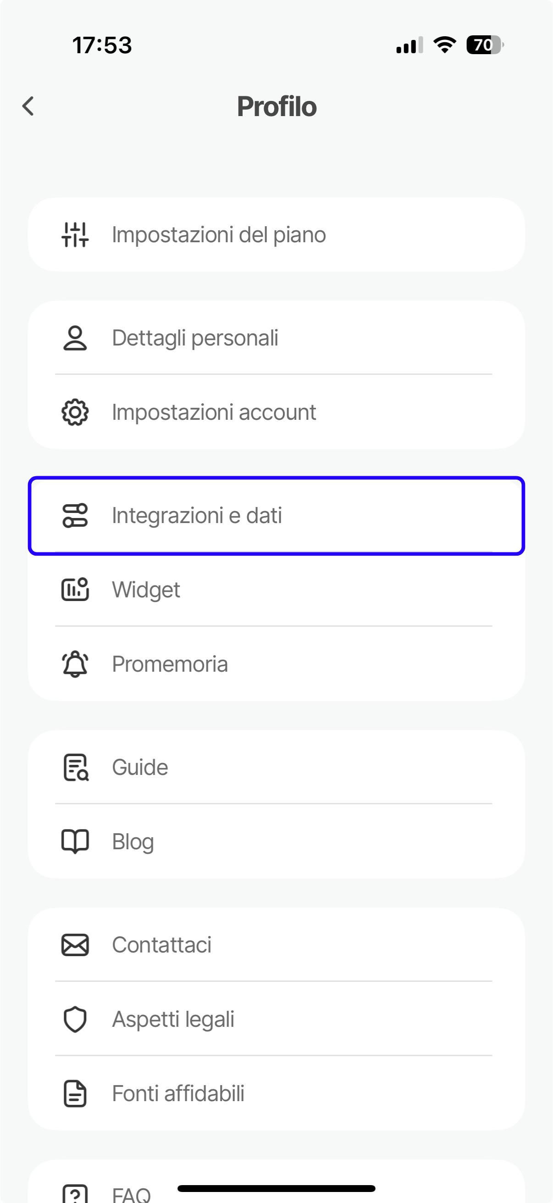Tap the Widget chart icon
Screen dimensions: 553x1203
75,590
